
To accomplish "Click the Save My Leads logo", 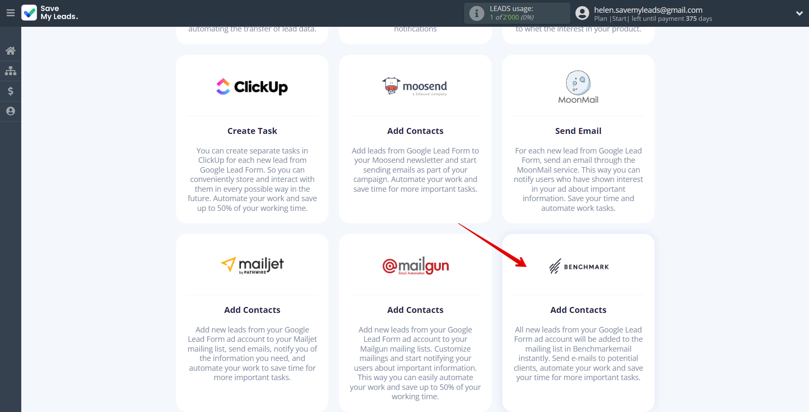I will click(x=50, y=13).
